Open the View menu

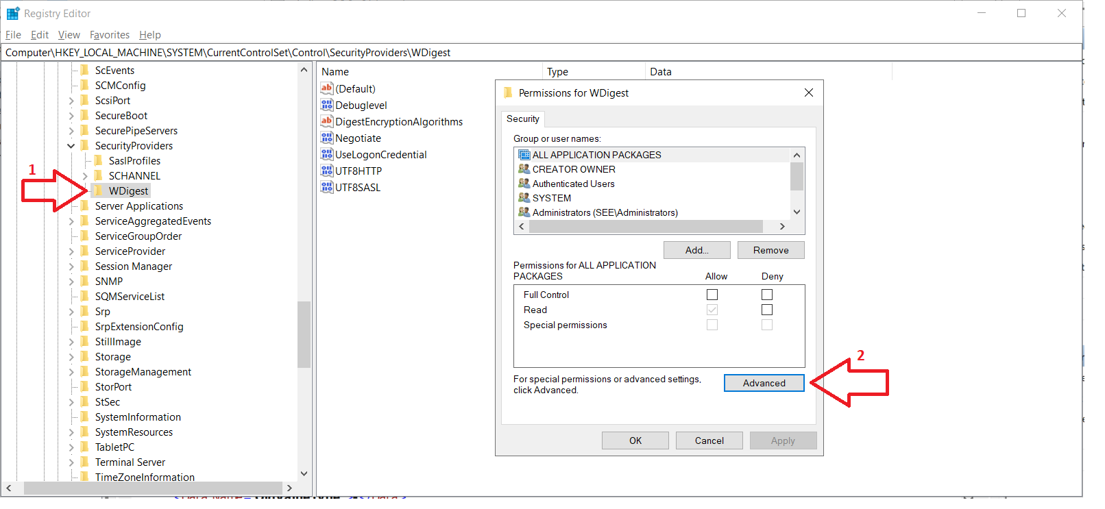point(69,34)
